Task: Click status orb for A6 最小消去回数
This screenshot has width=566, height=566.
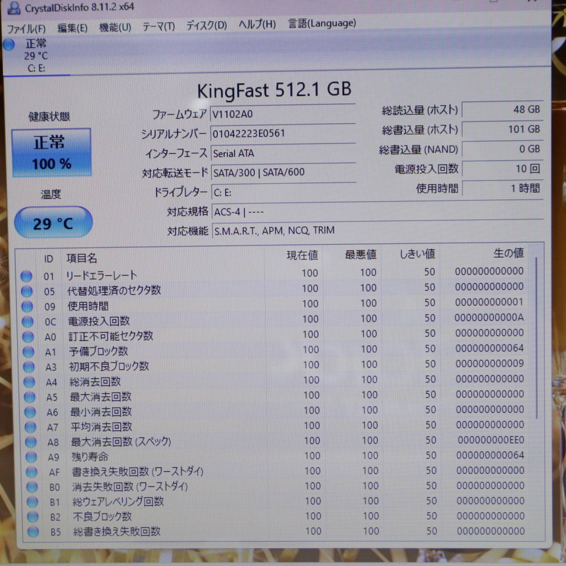Action: pyautogui.click(x=30, y=412)
